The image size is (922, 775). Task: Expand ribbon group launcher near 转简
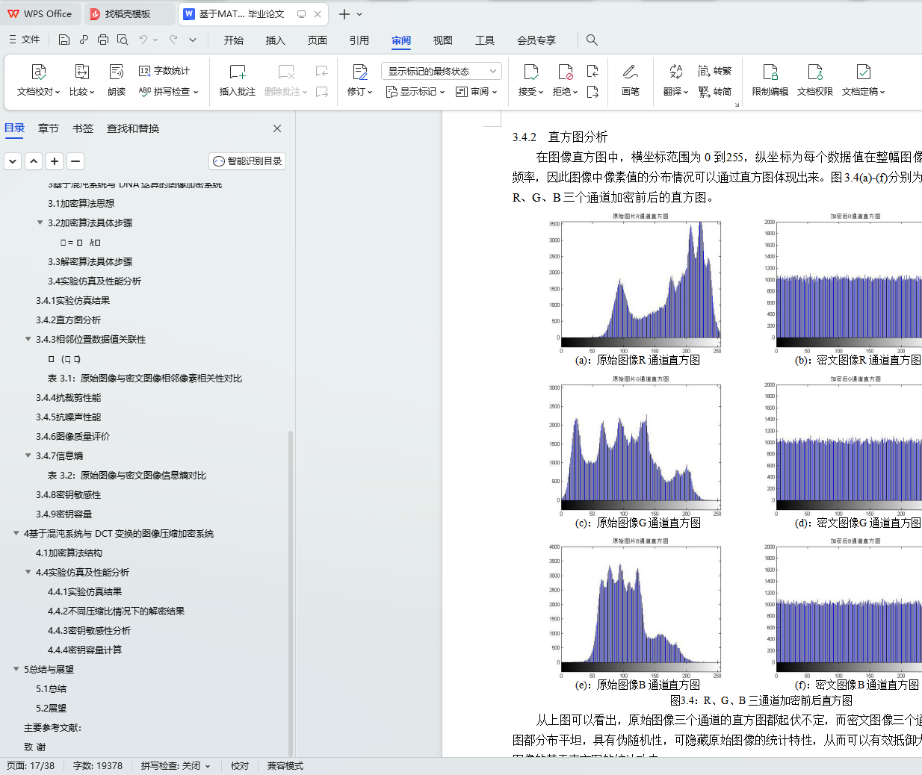click(737, 105)
